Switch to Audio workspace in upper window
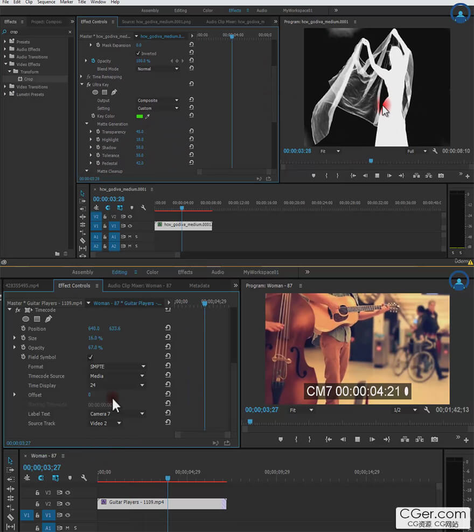Screen dimensions: 474x532 (x=261, y=11)
